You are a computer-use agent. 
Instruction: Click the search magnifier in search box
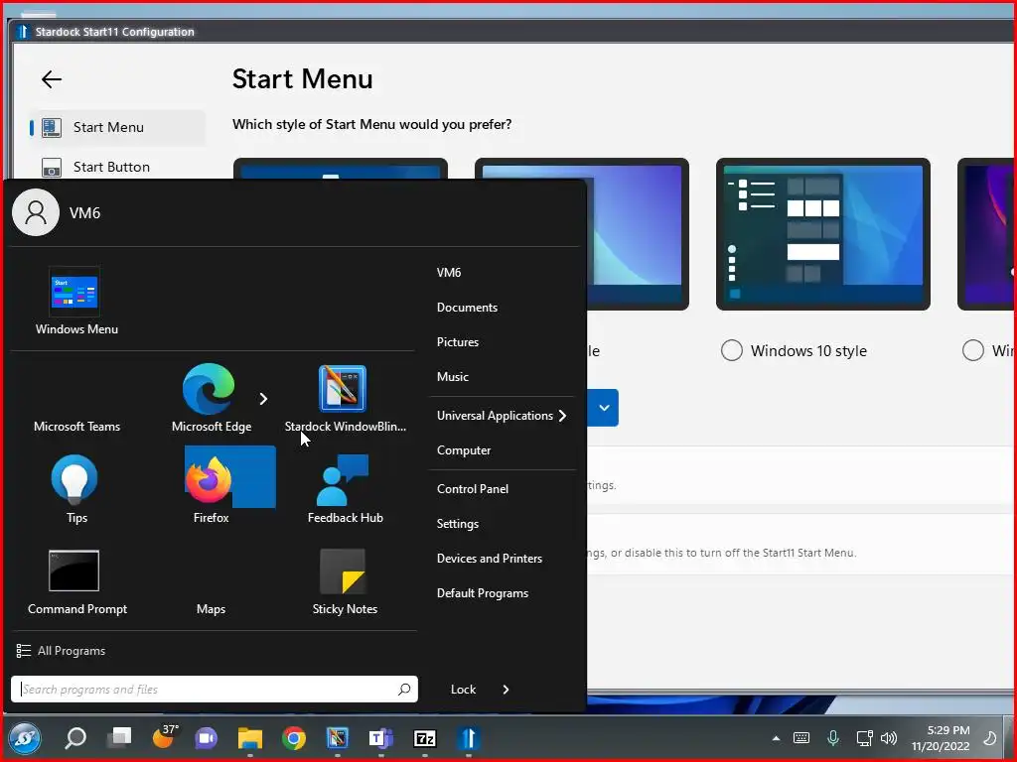[x=404, y=689]
